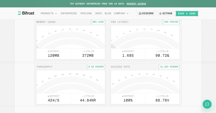Click the Bifrost label under Throughput
The image size is (216, 113).
click(x=53, y=96)
